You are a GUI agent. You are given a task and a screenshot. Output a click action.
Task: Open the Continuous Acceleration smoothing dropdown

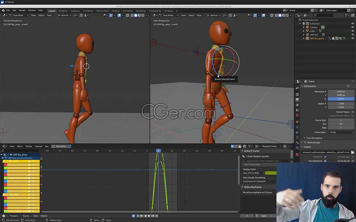(259, 182)
